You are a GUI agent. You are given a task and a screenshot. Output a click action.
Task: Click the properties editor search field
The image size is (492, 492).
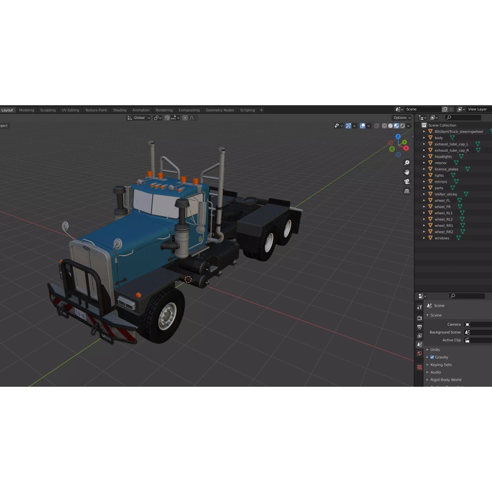point(467,296)
